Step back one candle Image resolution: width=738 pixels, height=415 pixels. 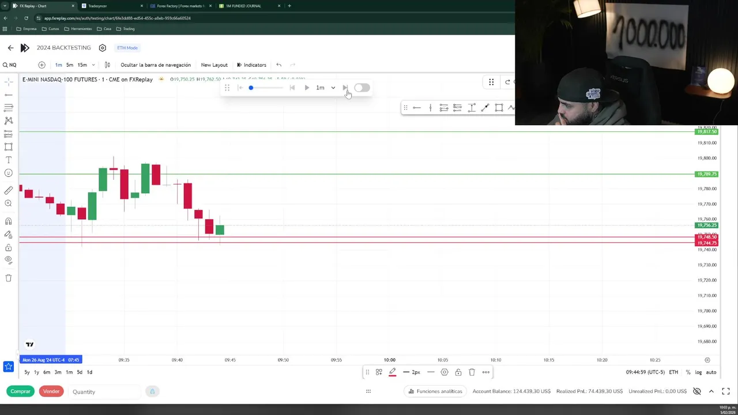click(292, 88)
